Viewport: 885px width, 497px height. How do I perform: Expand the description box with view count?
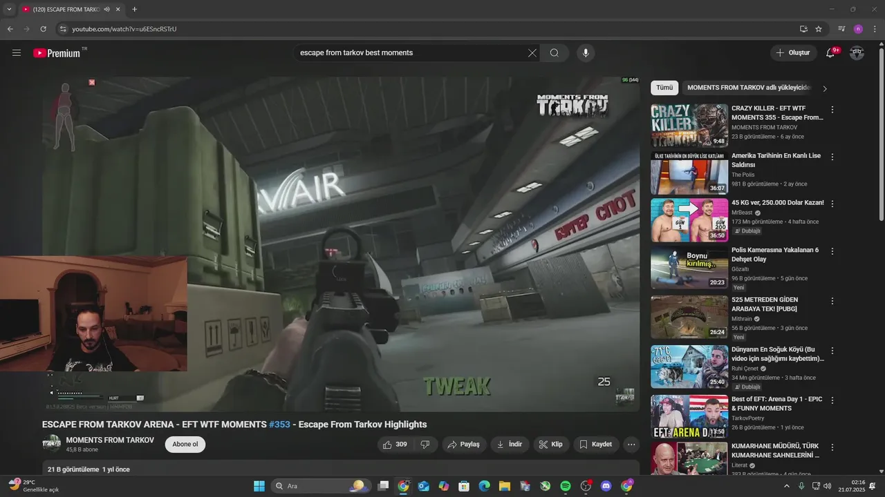[x=341, y=469]
